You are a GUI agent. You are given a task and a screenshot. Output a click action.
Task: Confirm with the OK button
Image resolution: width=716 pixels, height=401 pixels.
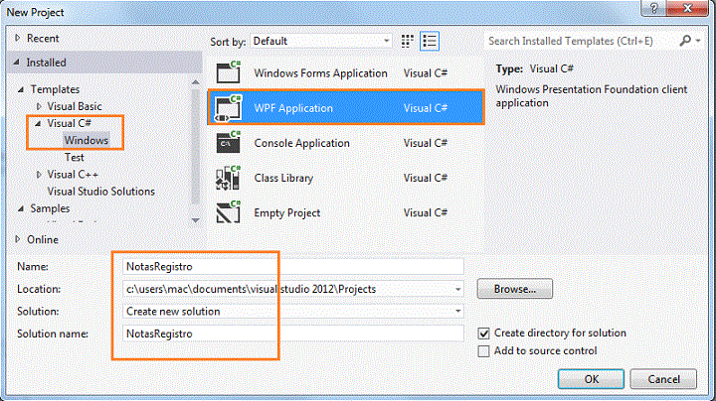(x=591, y=379)
